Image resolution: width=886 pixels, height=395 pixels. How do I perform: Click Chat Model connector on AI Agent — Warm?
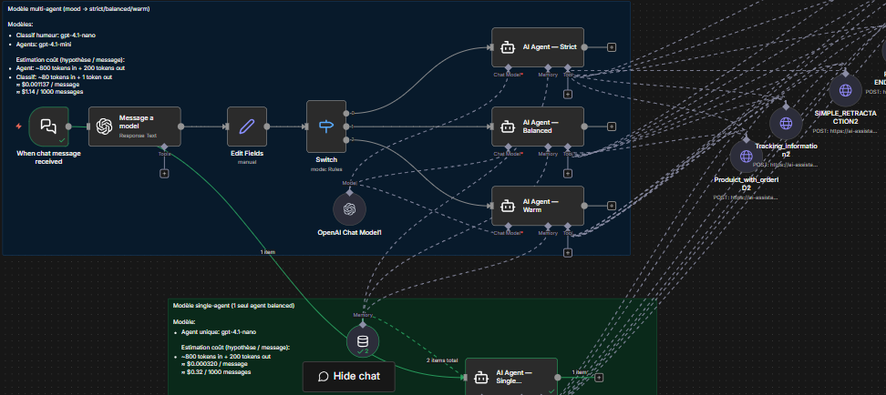click(x=508, y=226)
